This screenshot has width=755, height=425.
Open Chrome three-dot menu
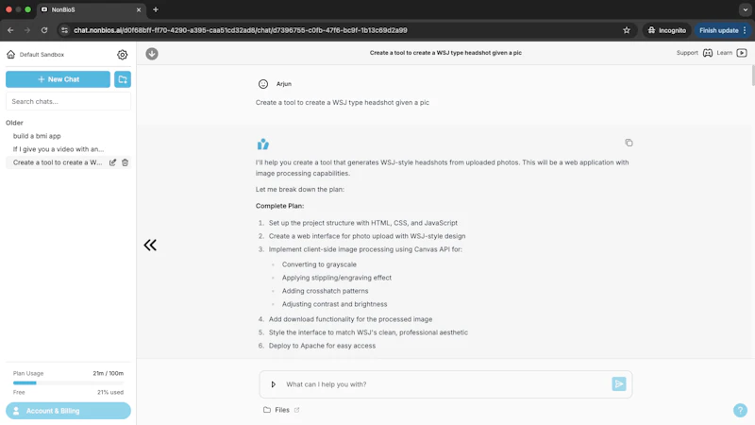(x=745, y=30)
